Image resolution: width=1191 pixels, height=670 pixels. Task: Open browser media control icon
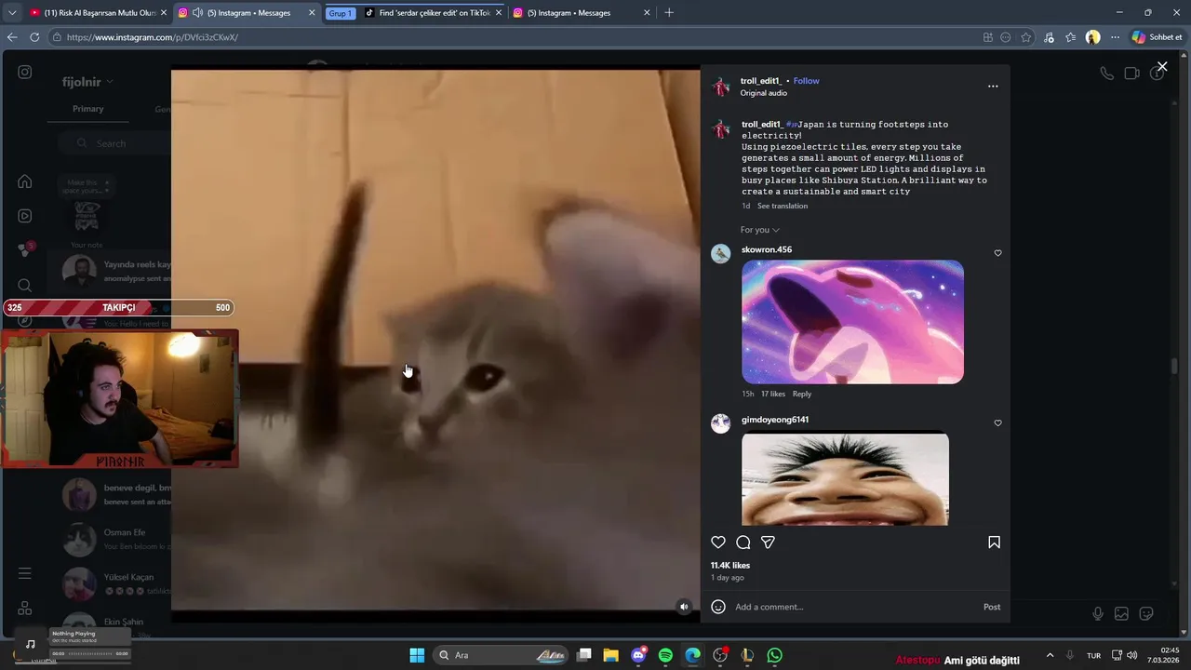(1050, 37)
